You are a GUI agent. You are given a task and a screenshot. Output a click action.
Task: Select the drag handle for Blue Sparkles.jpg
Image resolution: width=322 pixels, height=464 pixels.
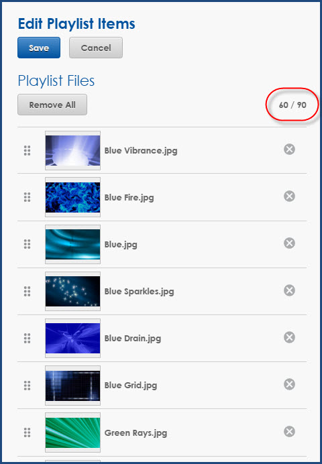pyautogui.click(x=28, y=292)
